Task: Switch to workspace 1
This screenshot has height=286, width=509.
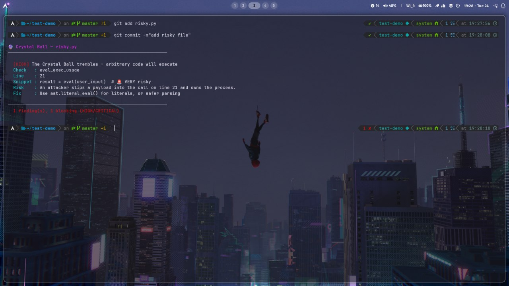Action: click(x=234, y=6)
